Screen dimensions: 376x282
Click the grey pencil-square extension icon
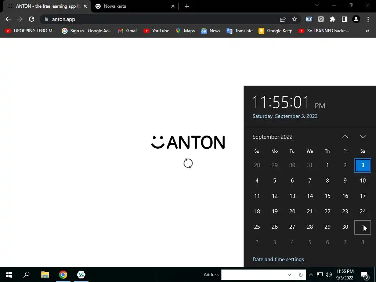[321, 19]
